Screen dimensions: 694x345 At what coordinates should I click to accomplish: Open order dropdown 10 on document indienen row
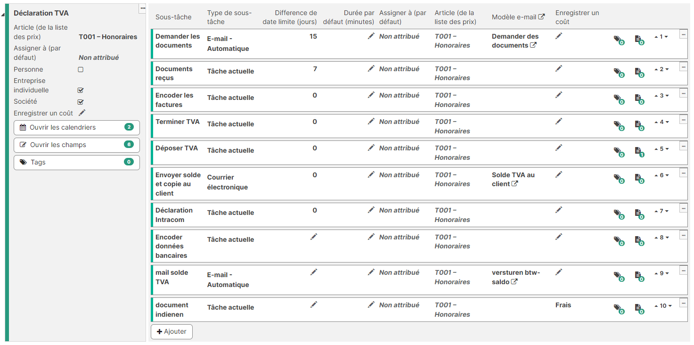663,306
